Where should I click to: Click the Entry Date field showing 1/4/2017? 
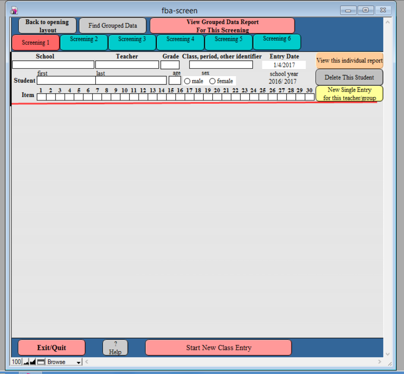point(284,65)
